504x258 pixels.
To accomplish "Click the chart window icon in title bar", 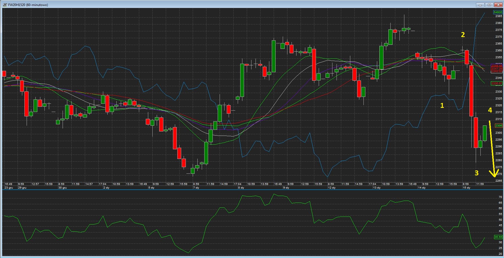I will click(x=5, y=5).
